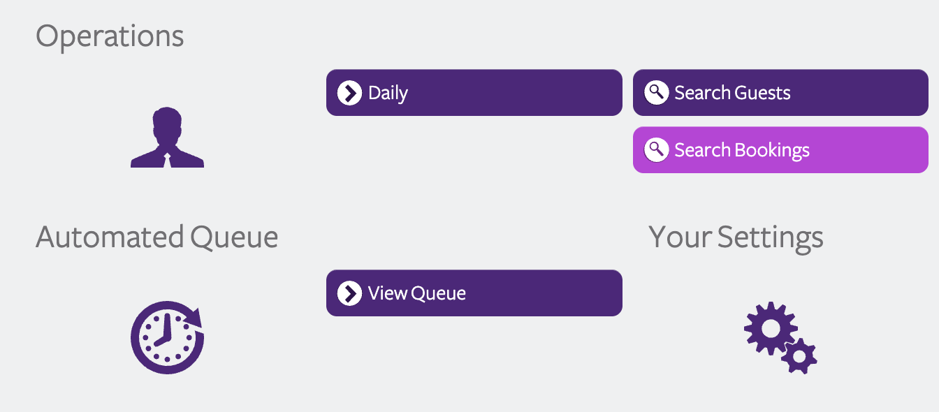
Task: Click the chevron arrow icon beside View Queue
Action: click(x=349, y=293)
